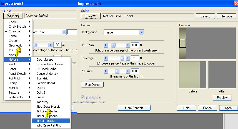Screen dimensions: 238x129
Task: Choose Snake from submenu
Action: (51, 97)
